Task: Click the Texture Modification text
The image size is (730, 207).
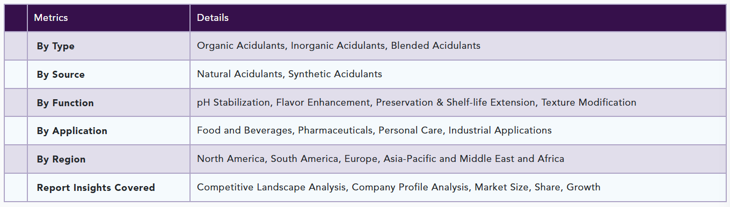Action: coord(589,102)
